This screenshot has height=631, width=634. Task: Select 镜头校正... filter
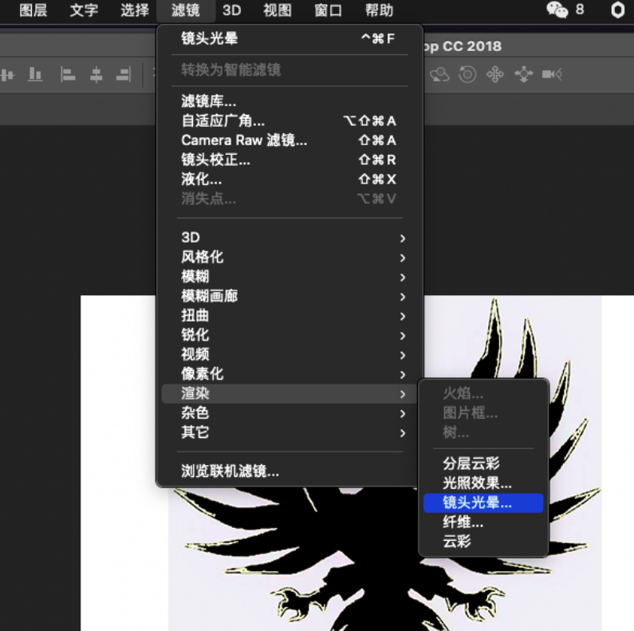tap(289, 160)
